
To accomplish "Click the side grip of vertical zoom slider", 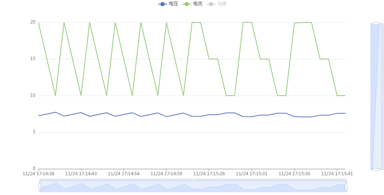I will pos(383,96).
